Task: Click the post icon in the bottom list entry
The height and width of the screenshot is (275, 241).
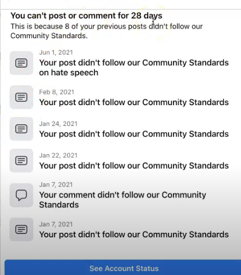Action: coord(21,229)
